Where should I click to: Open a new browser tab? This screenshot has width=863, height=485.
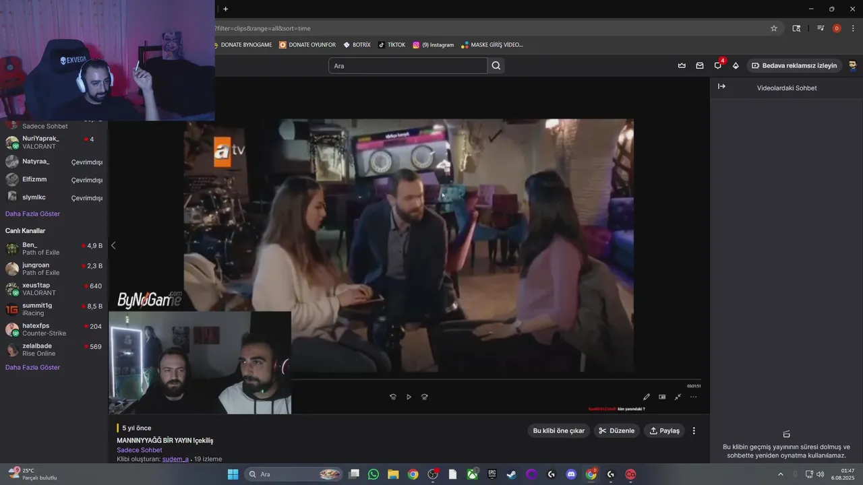pyautogui.click(x=225, y=9)
